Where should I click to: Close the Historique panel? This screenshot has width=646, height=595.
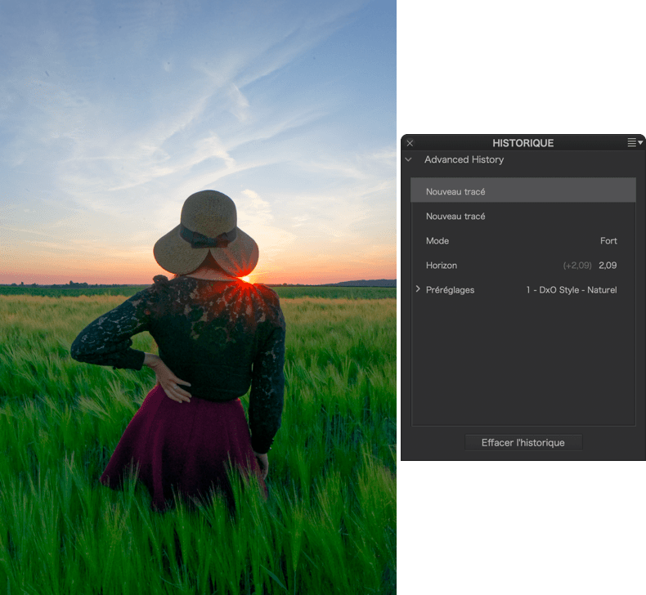(410, 143)
